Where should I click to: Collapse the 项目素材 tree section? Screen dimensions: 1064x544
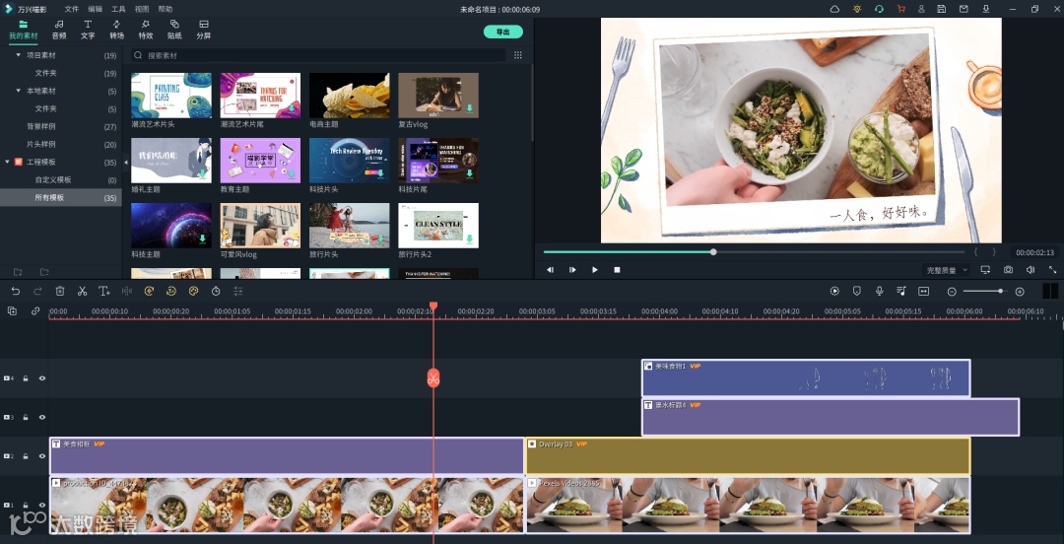pyautogui.click(x=19, y=55)
